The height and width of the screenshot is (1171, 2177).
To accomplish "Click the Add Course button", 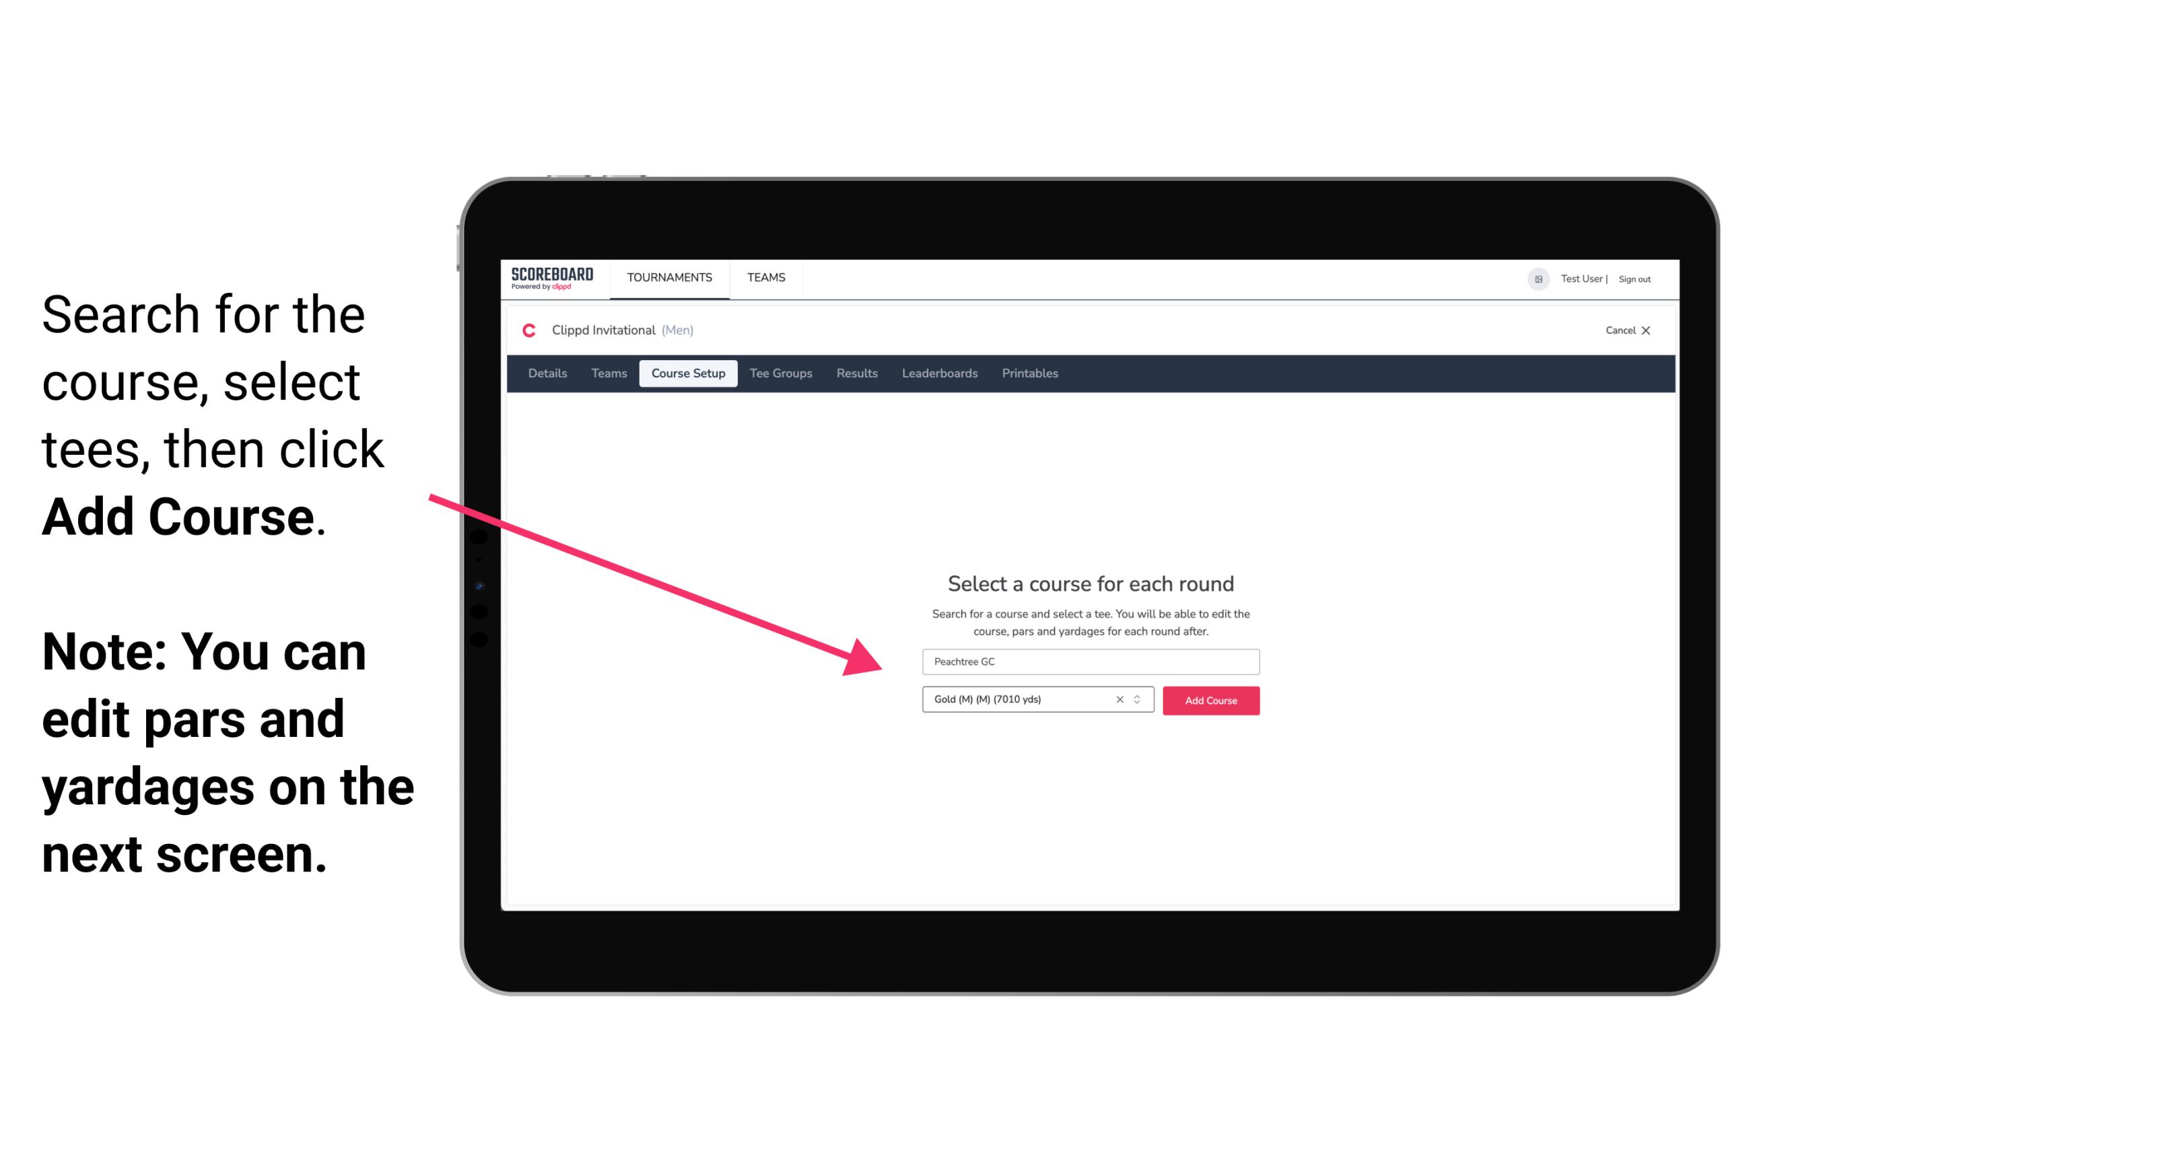I will pos(1208,701).
